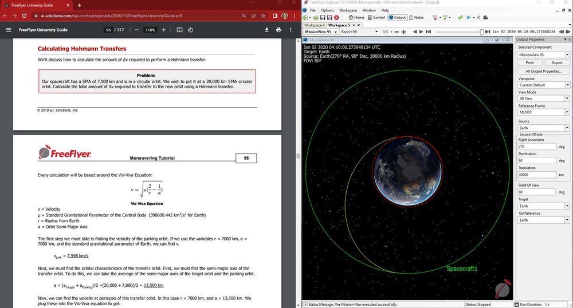Click the Fit to page icon in PDF toolbar
This screenshot has height=308, width=573.
pyautogui.click(x=179, y=30)
